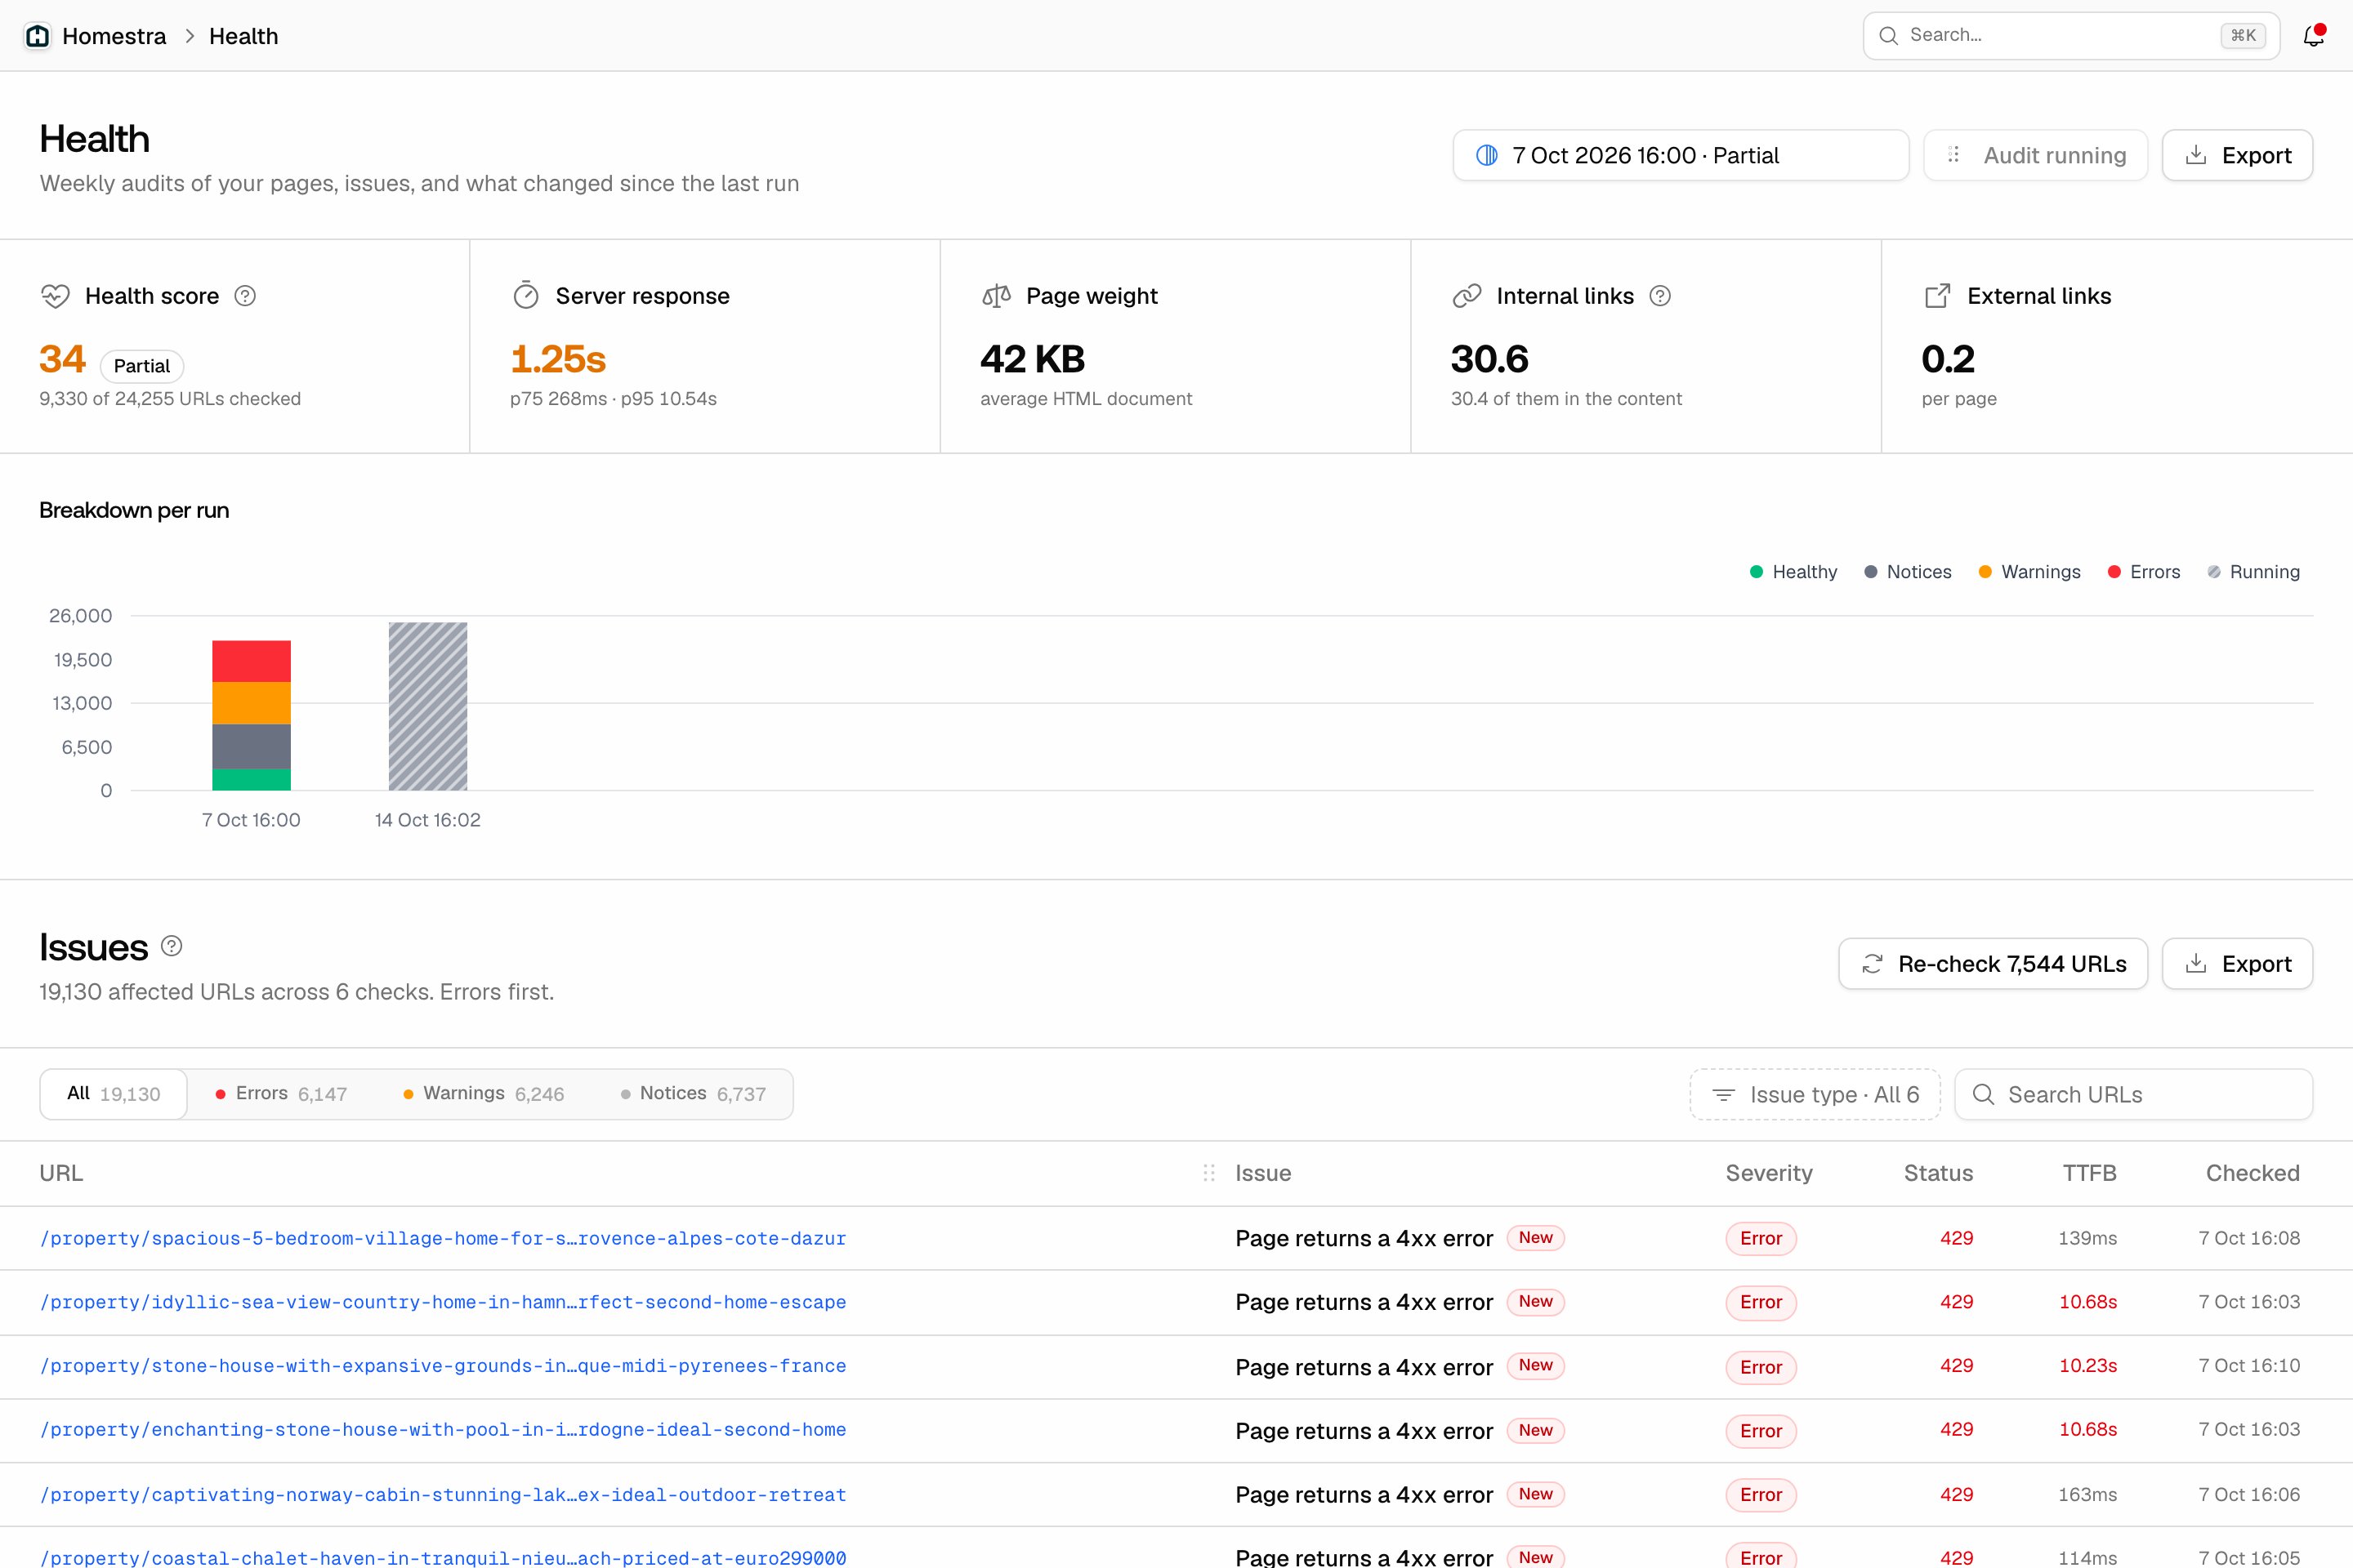The width and height of the screenshot is (2353, 1568).
Task: Toggle the Warnings legend entry
Action: 2029,572
